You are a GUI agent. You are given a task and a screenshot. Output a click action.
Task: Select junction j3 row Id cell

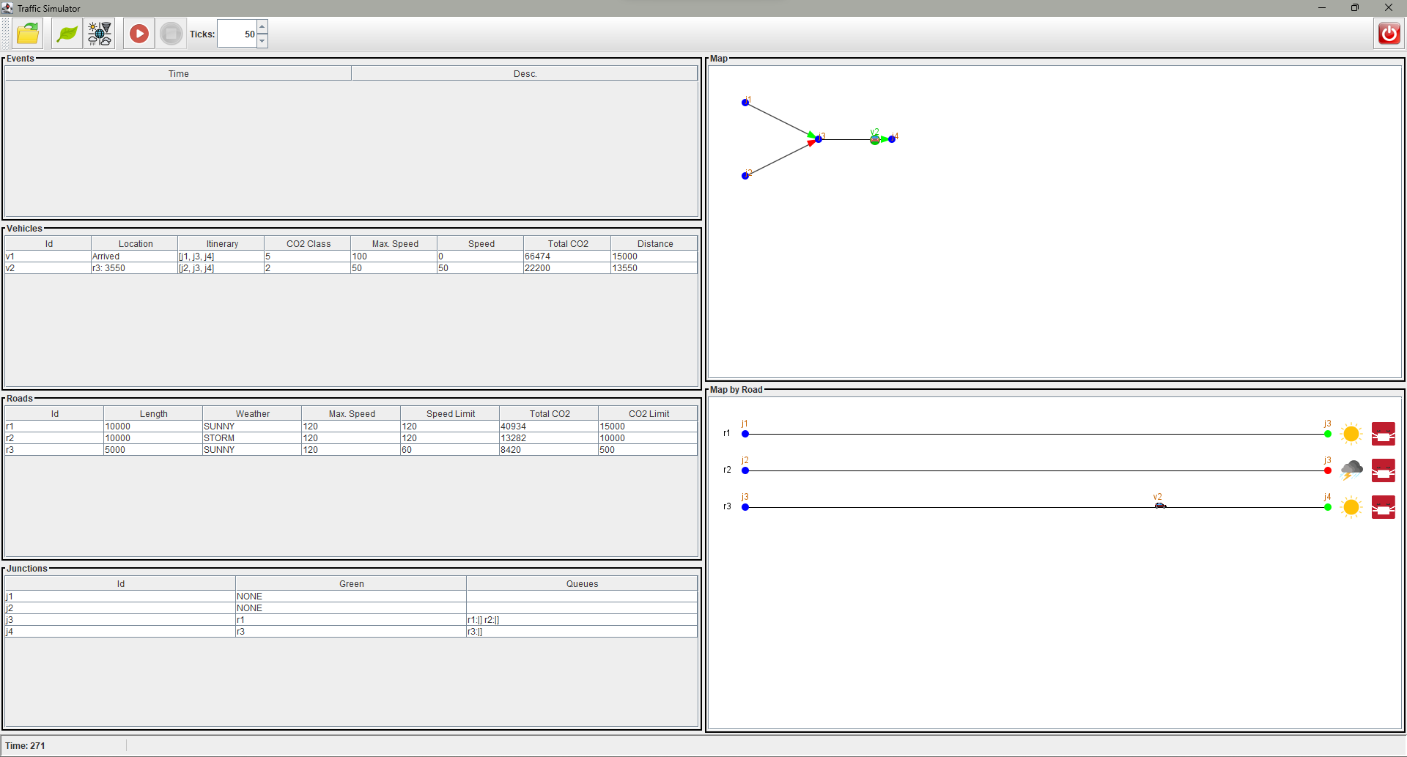tap(120, 620)
